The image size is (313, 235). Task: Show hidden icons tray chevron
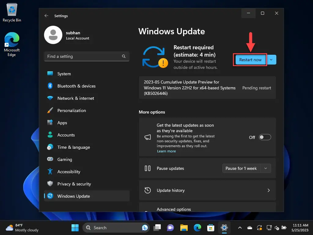[240, 228]
